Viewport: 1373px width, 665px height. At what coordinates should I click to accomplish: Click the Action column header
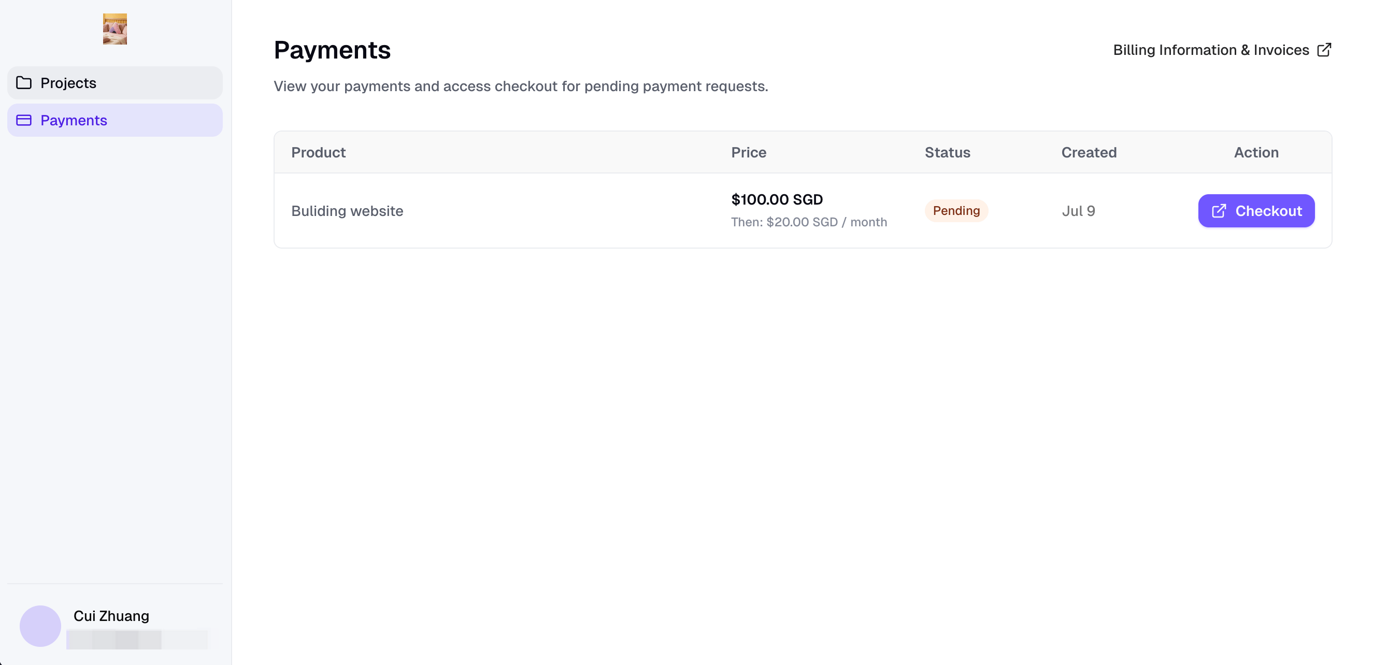coord(1256,152)
